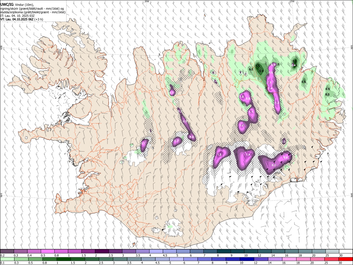Viewport: 353px width, 265px height.
Task: Click the top-row legend swatch between 4 and 4.5
Action: point(156,251)
